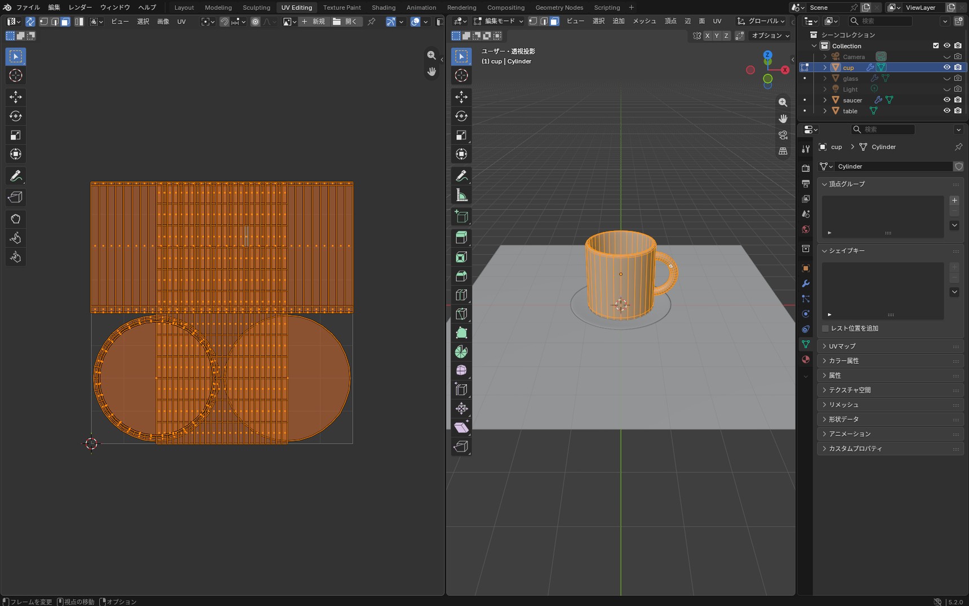Select the Grab sculpt tool in UV editor

tap(16, 219)
